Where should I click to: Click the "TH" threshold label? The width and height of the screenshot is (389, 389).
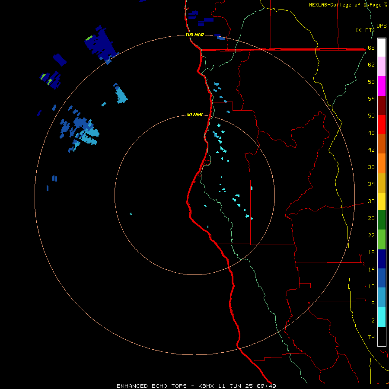371,338
